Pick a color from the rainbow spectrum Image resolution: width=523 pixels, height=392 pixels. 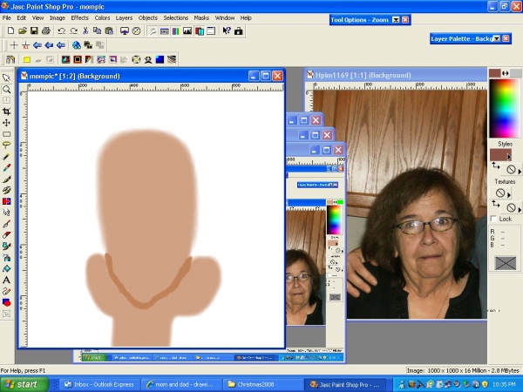pos(505,108)
